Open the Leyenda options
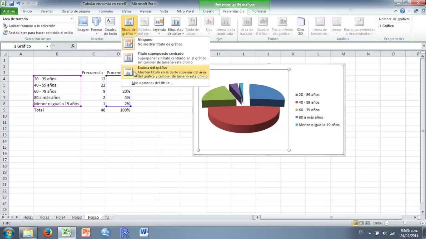426x239 pixels. pos(159,26)
